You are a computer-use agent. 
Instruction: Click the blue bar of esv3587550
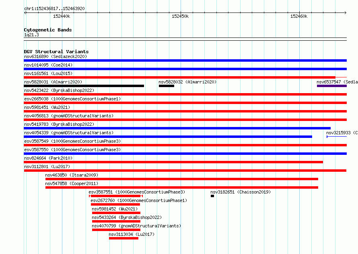pos(185,154)
